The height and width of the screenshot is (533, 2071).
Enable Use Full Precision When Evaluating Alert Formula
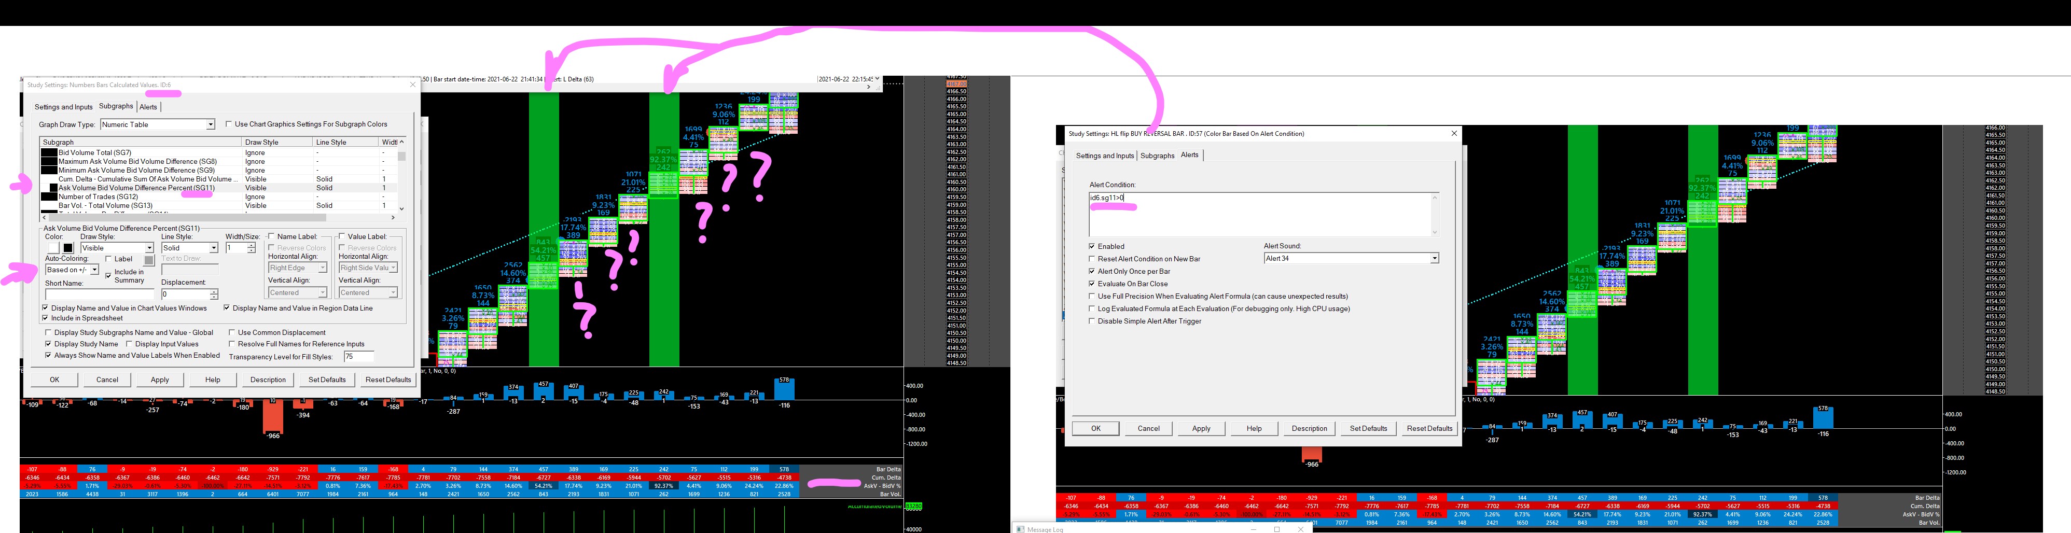tap(1092, 296)
